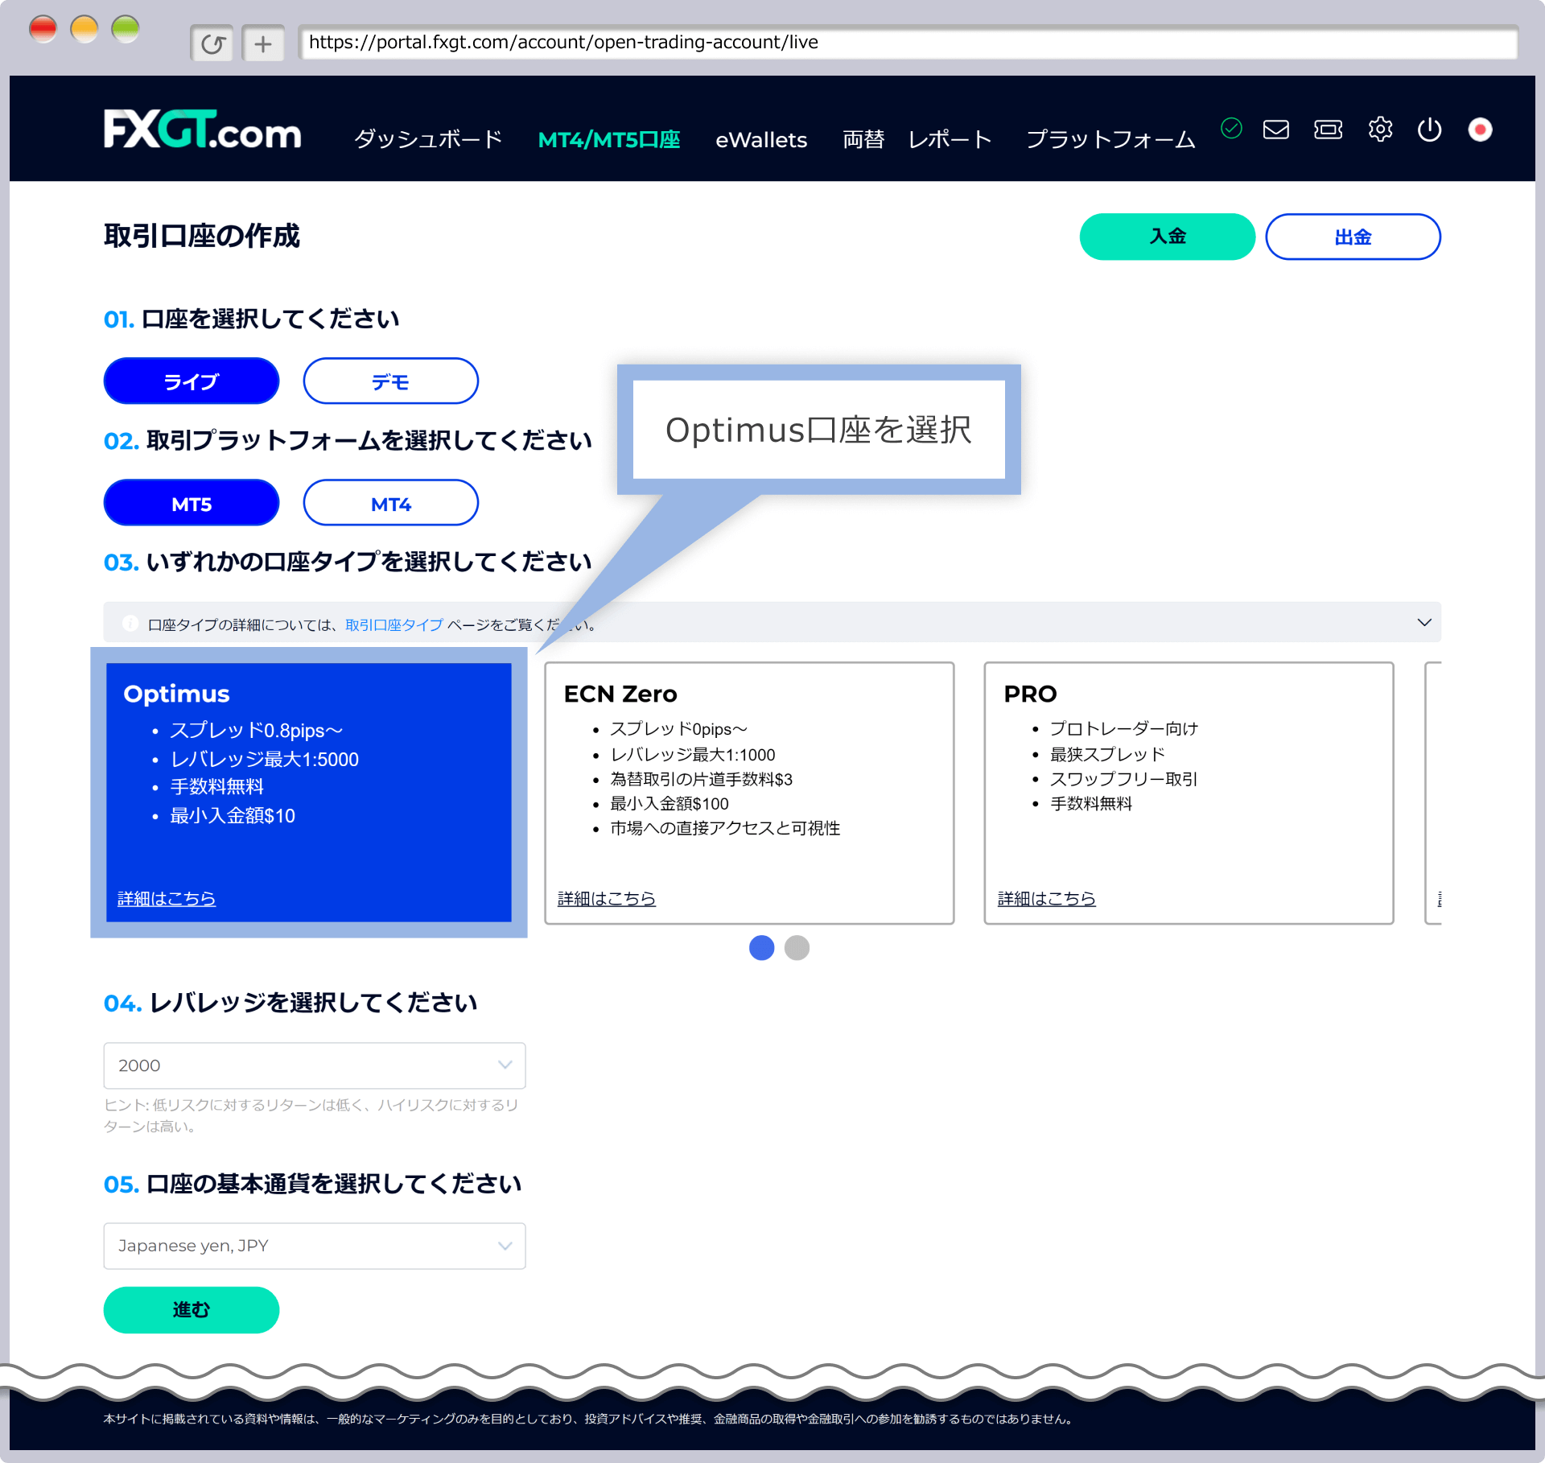The image size is (1545, 1463).
Task: Click the 市場への直接アクセスと可視性 text
Action: 725,828
